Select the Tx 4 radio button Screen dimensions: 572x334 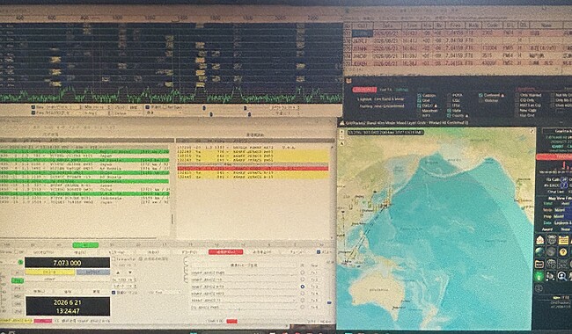click(x=303, y=294)
